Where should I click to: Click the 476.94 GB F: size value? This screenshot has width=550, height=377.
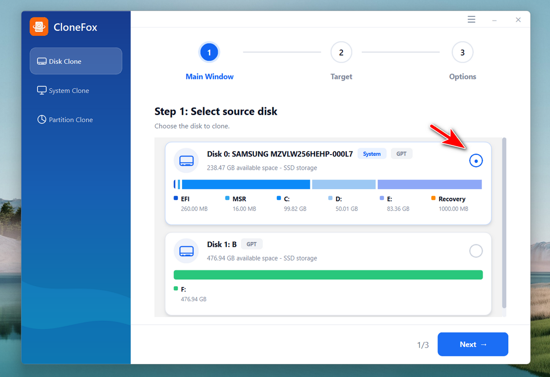tap(194, 299)
